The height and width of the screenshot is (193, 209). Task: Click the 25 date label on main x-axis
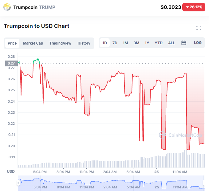[x=156, y=172]
